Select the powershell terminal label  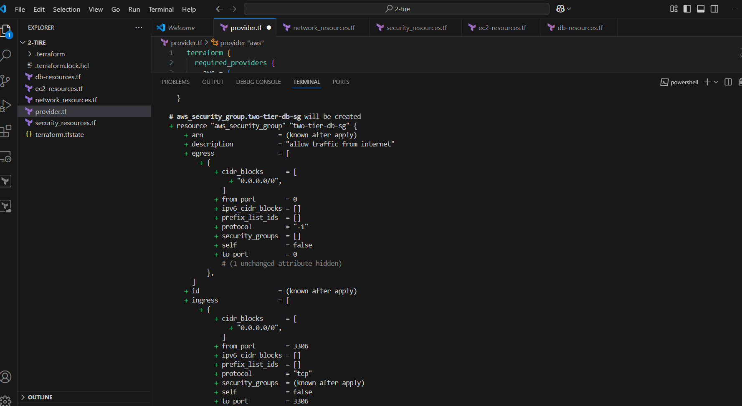point(679,82)
